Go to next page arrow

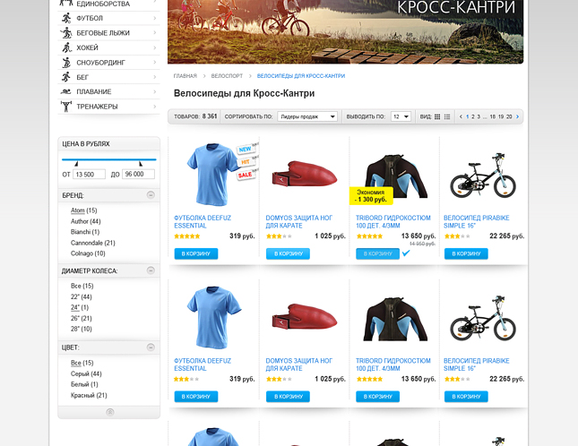518,116
